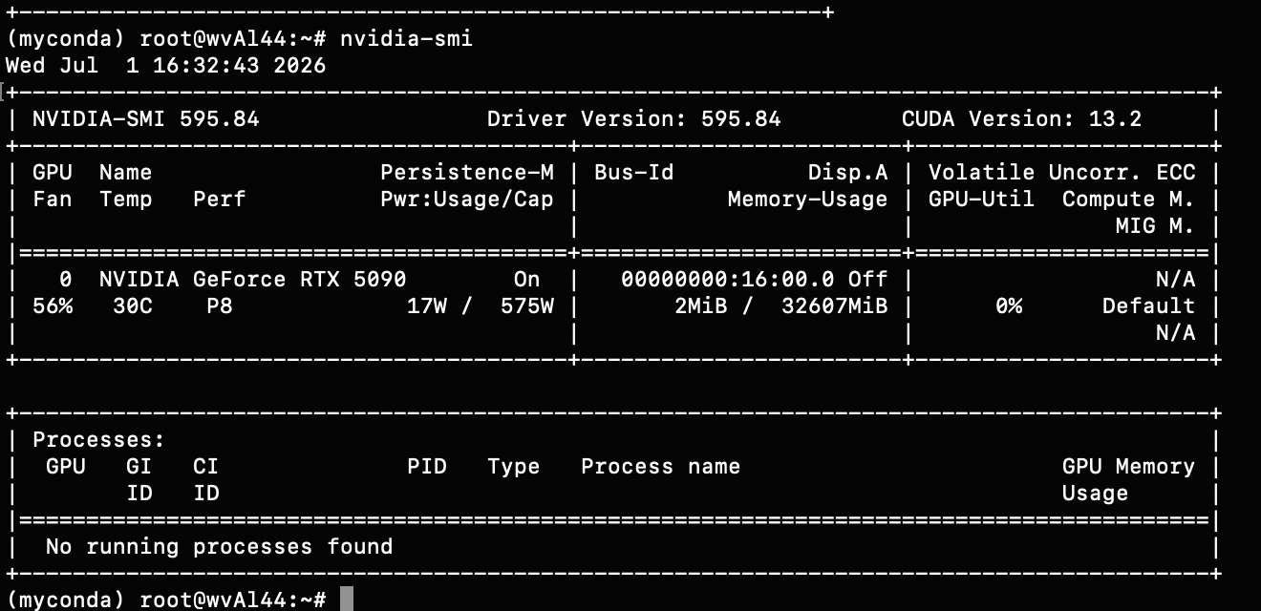1261x611 pixels.
Task: Click the persistence value 'On'
Action: pos(527,280)
